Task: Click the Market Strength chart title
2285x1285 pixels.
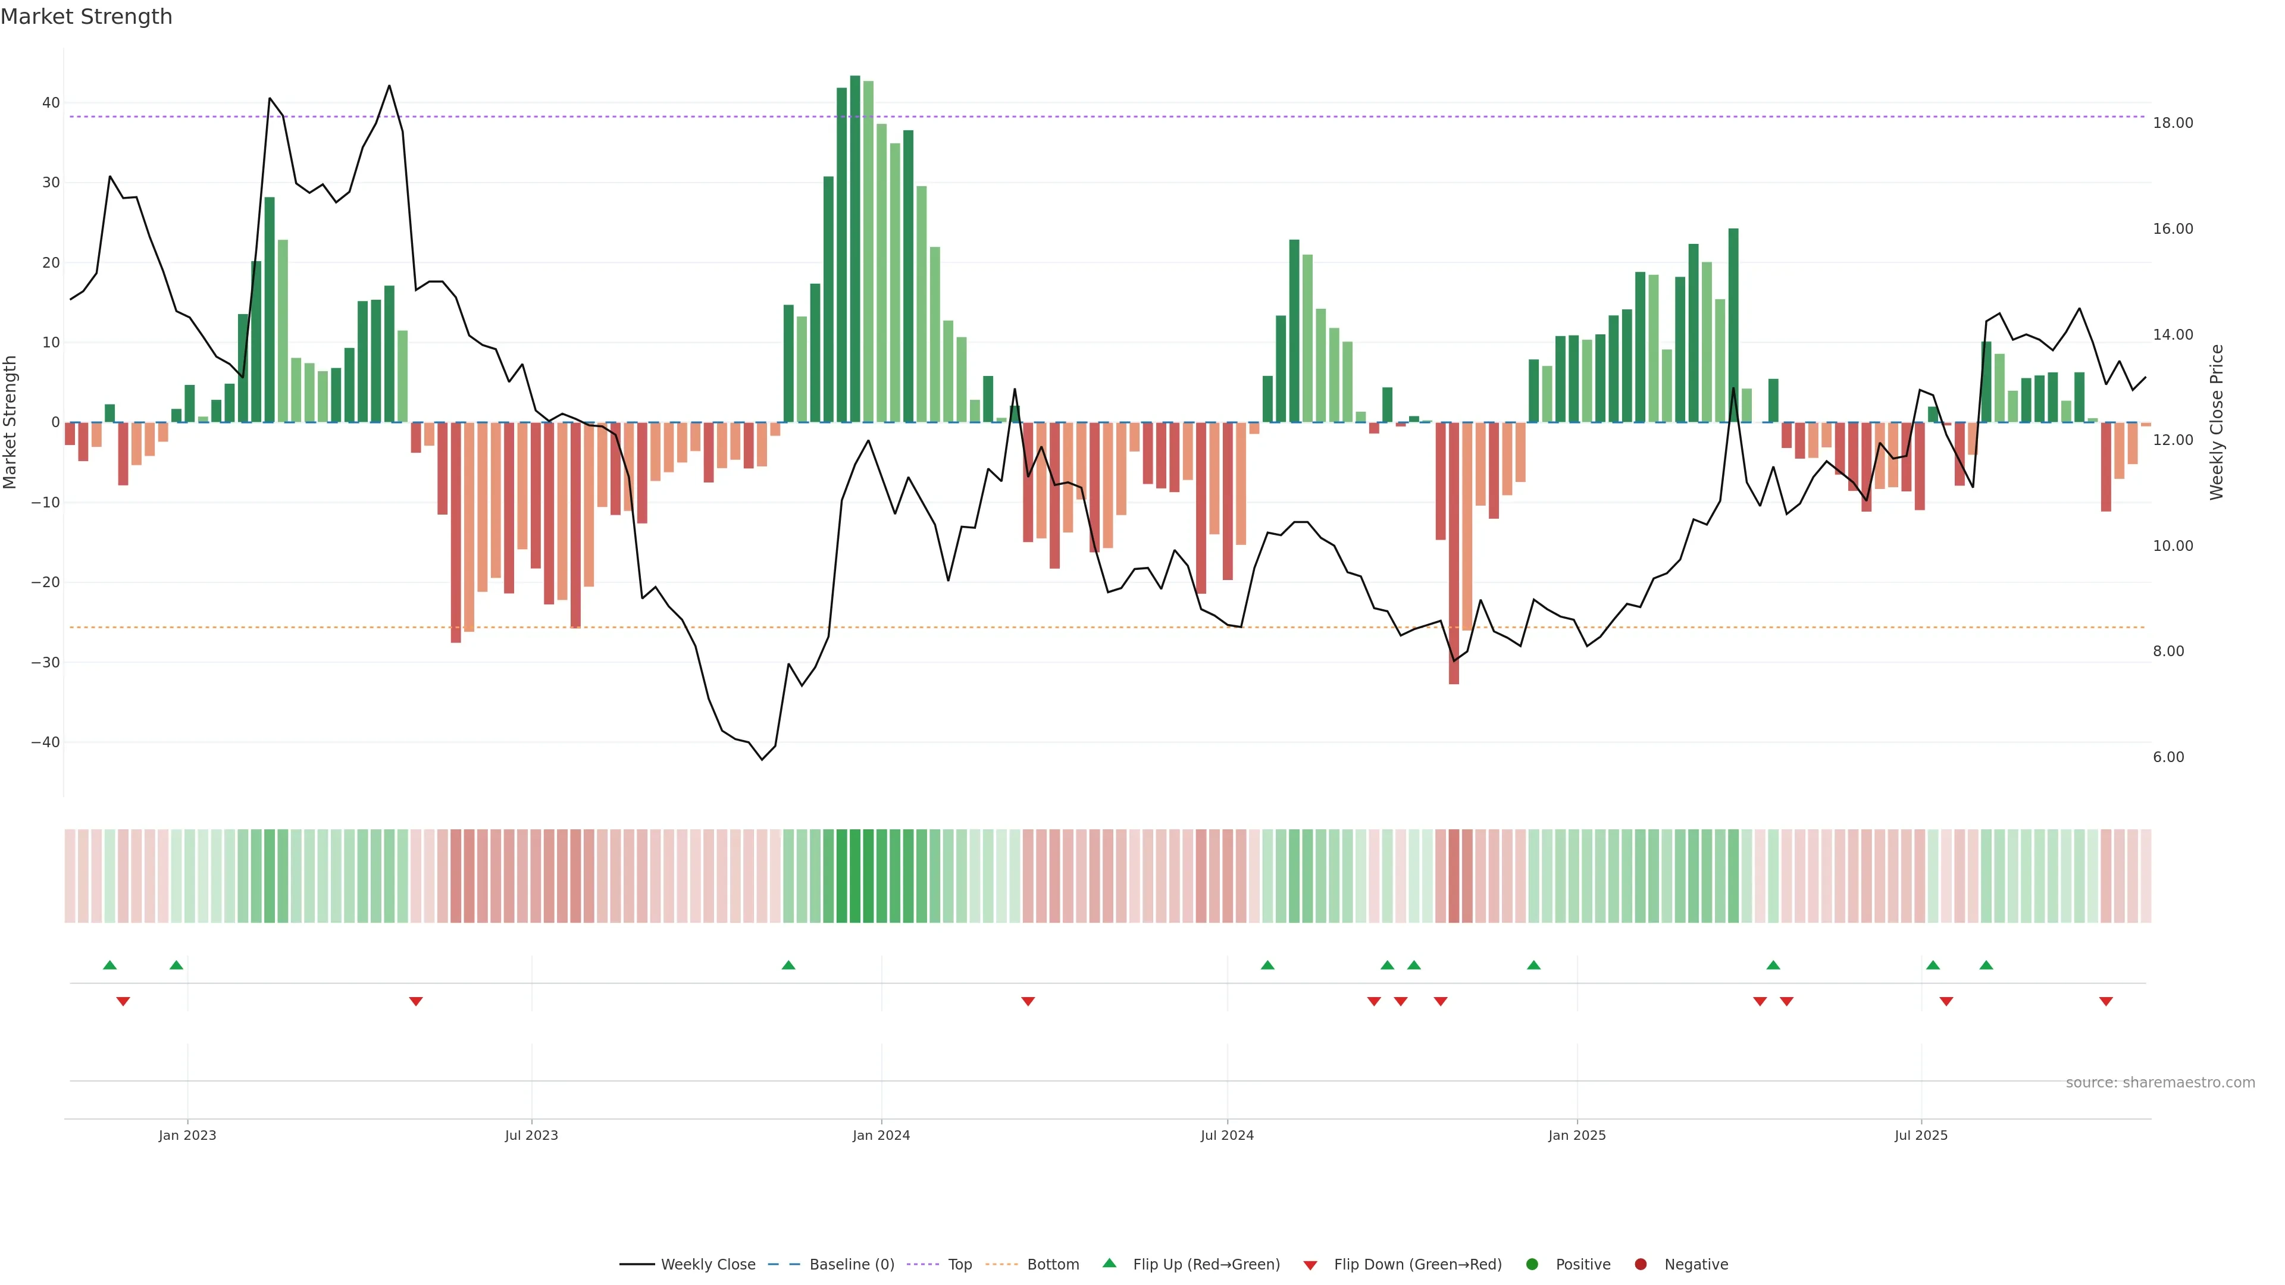Action: point(86,17)
